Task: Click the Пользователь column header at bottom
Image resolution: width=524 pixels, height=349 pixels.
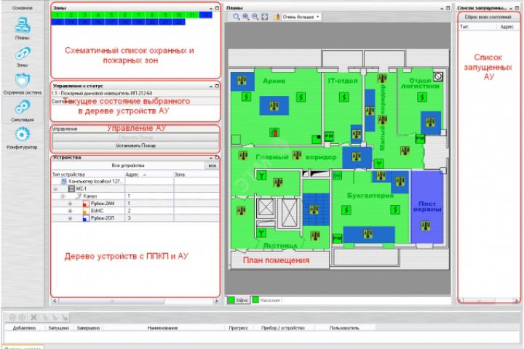Action: click(x=344, y=328)
